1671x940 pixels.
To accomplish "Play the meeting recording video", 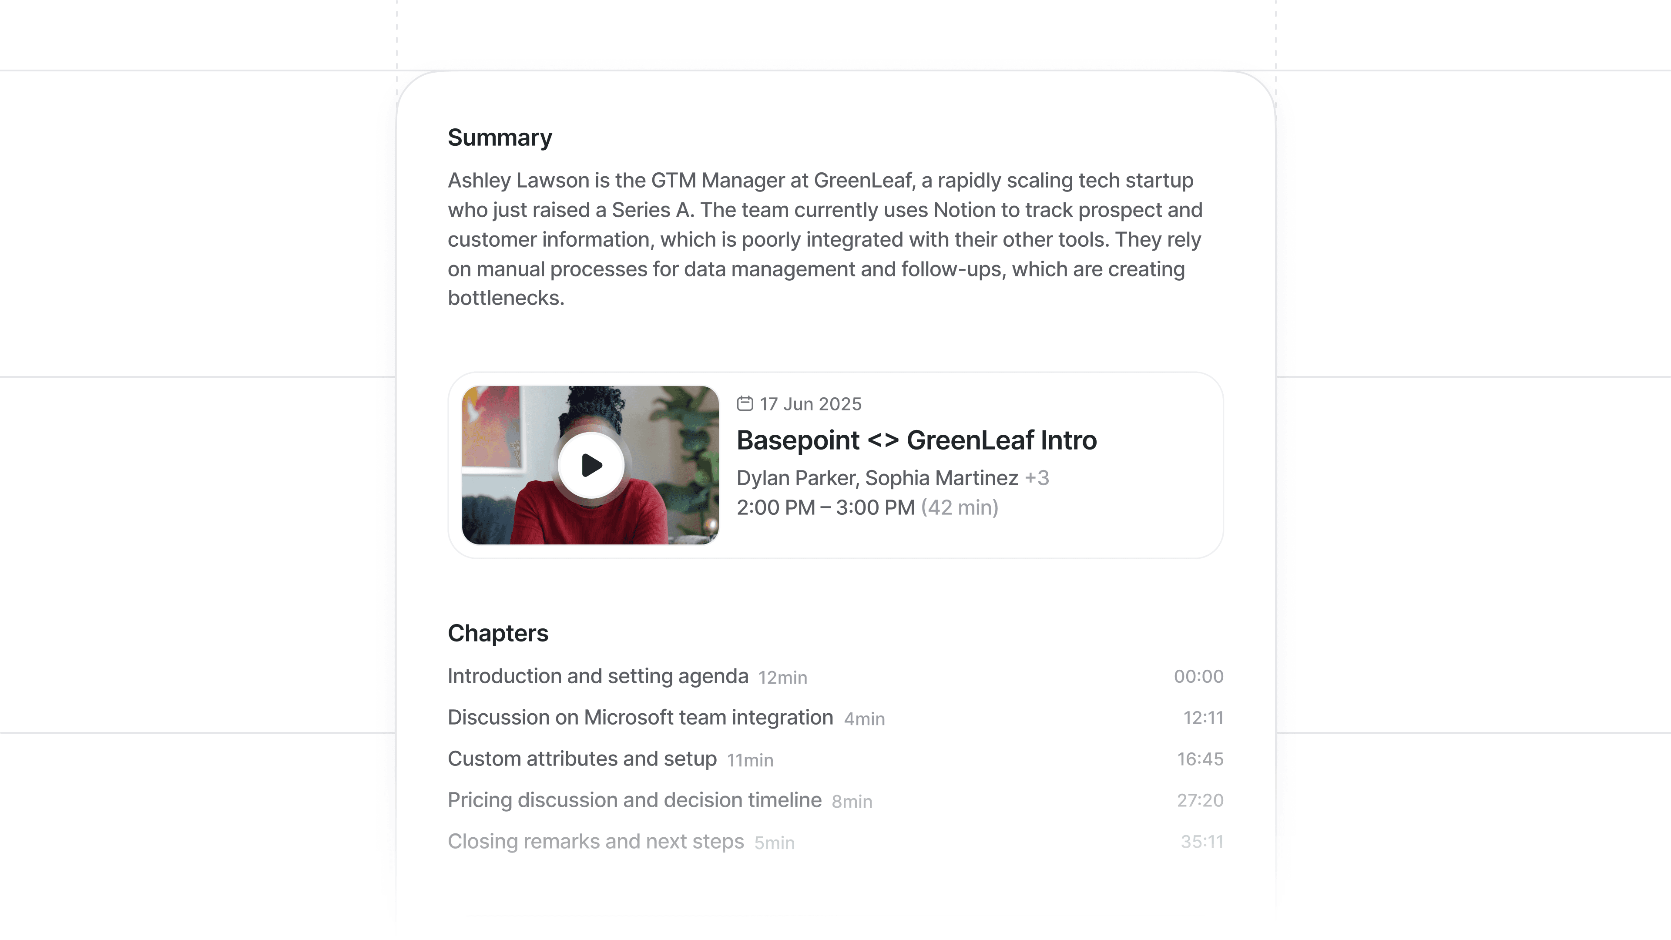I will click(x=591, y=465).
